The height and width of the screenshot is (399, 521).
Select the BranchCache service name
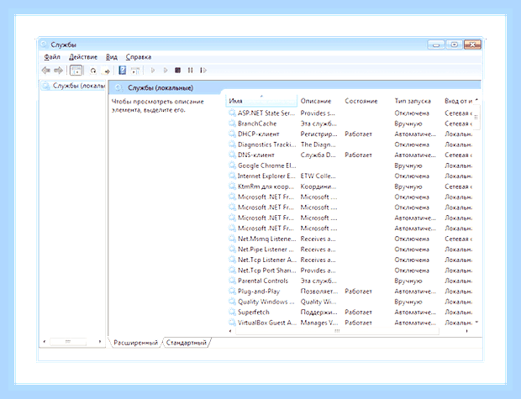click(x=257, y=123)
